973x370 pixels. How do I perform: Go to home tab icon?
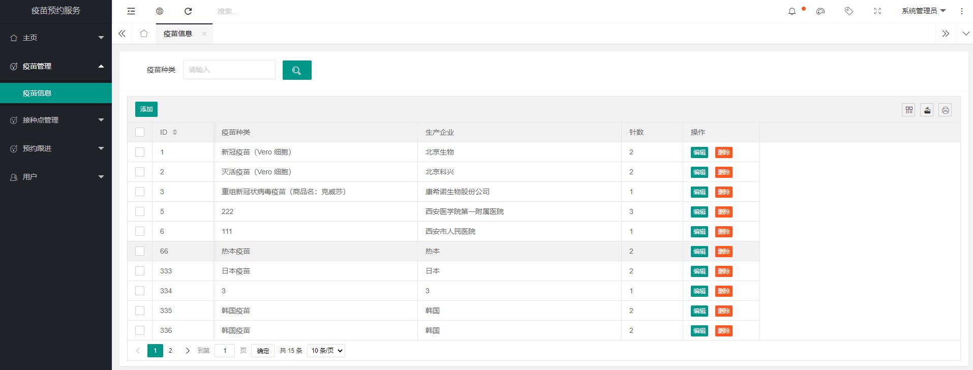(x=144, y=34)
